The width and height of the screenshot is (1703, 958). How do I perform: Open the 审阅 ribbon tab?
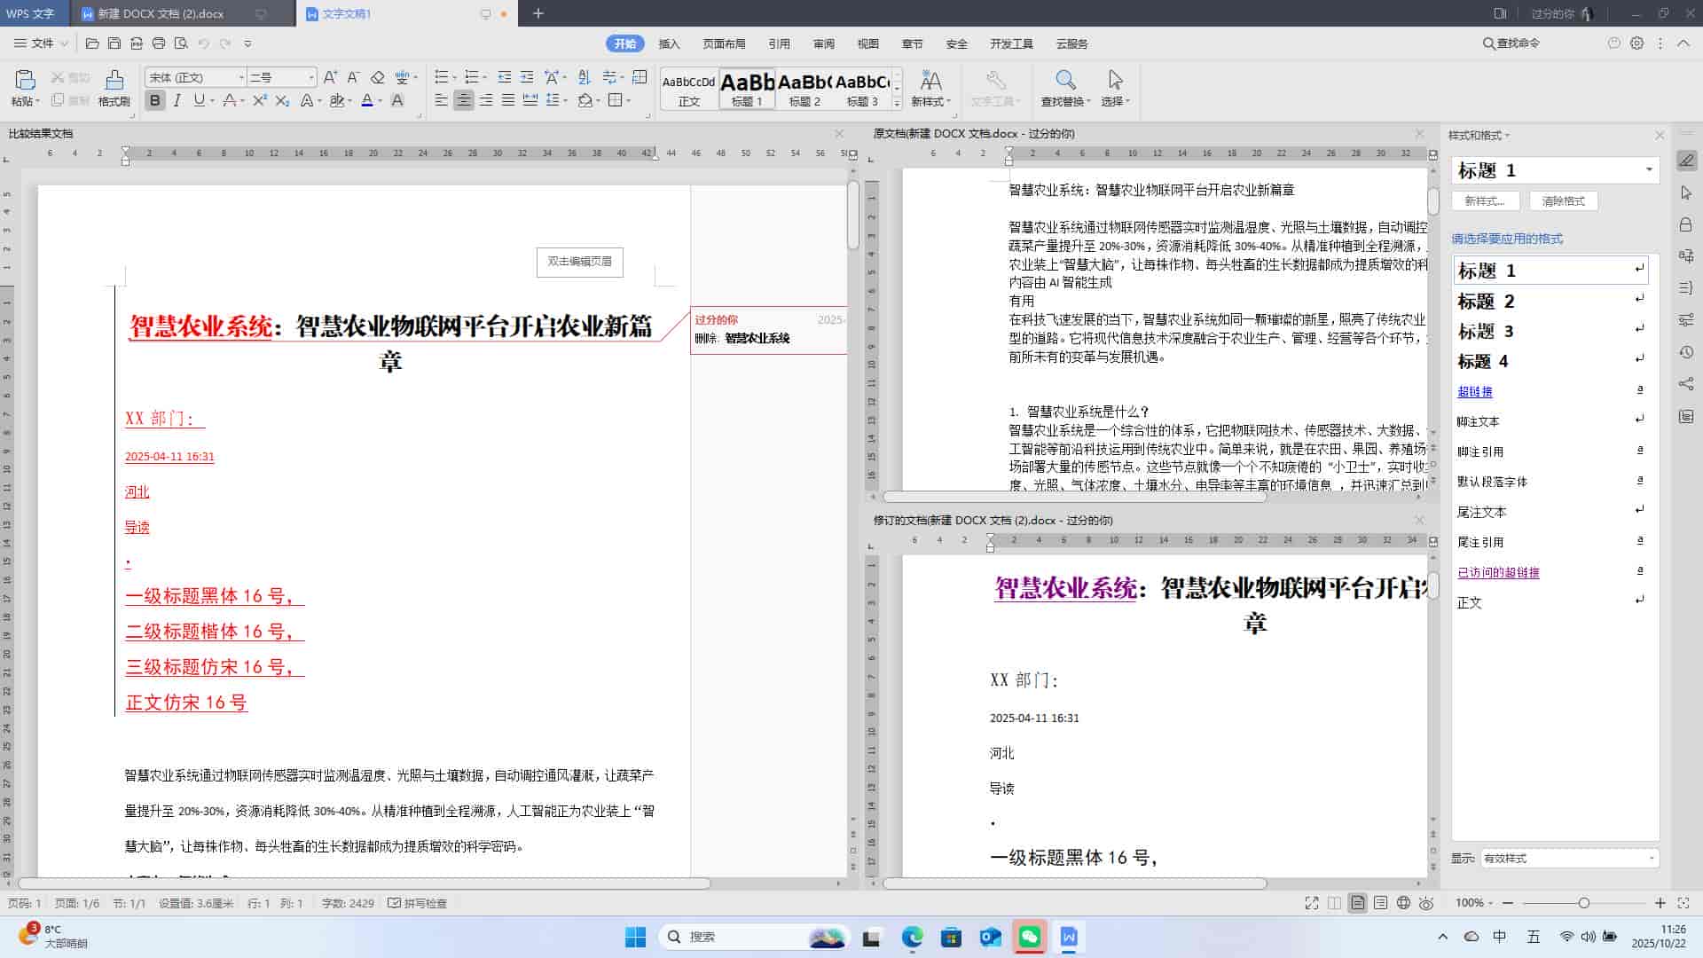(x=823, y=43)
